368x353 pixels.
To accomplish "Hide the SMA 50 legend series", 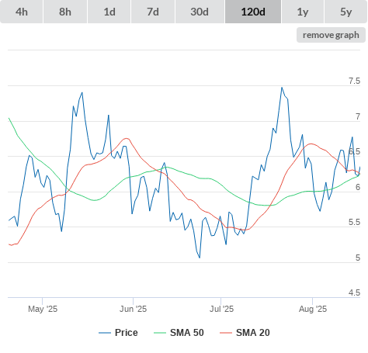I will (x=187, y=333).
